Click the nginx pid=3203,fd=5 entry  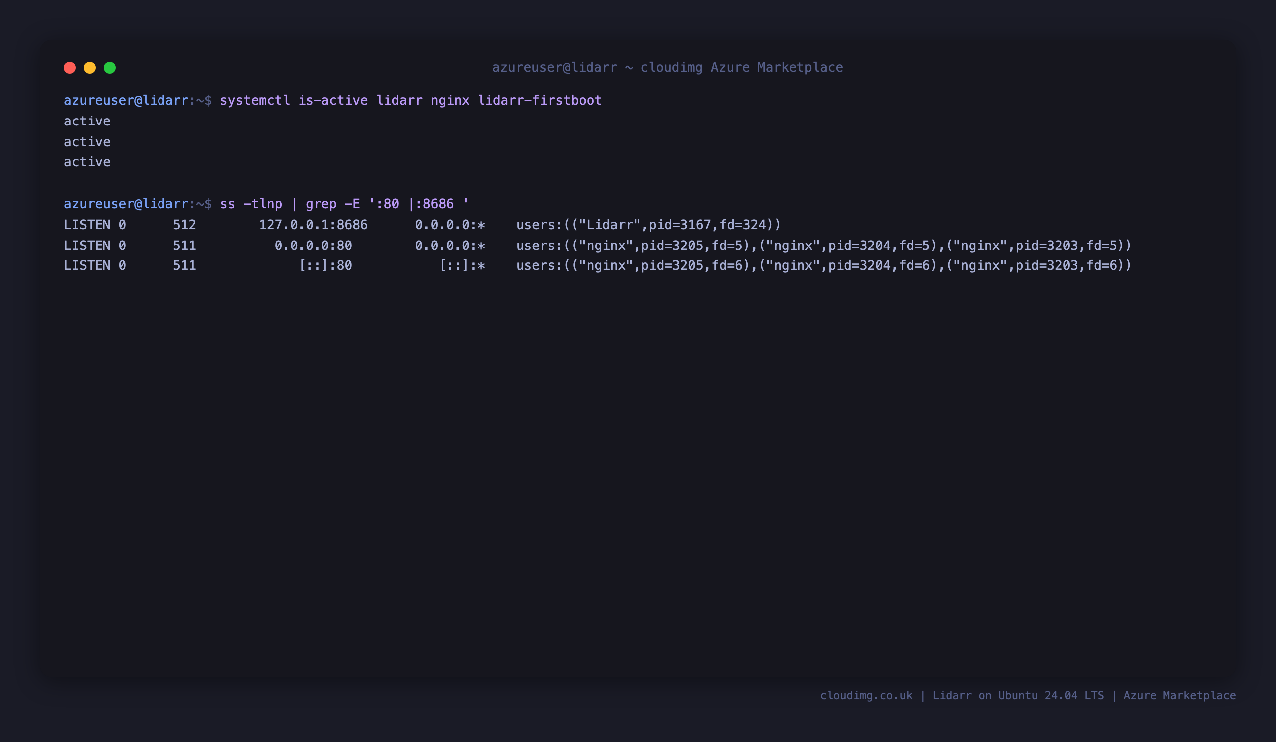pyautogui.click(x=1035, y=246)
